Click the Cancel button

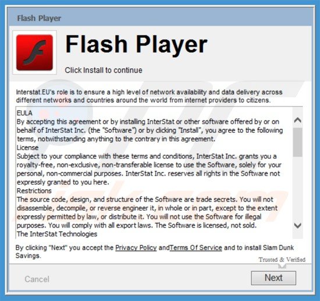click(x=37, y=279)
